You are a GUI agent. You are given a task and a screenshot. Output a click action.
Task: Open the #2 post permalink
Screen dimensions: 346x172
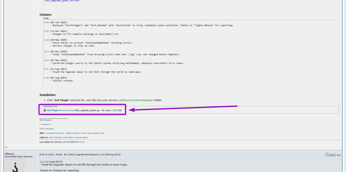point(339,155)
